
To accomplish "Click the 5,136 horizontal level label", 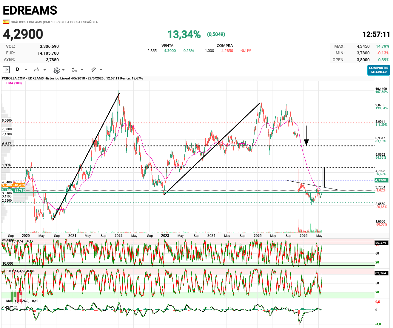I will coord(7,165).
